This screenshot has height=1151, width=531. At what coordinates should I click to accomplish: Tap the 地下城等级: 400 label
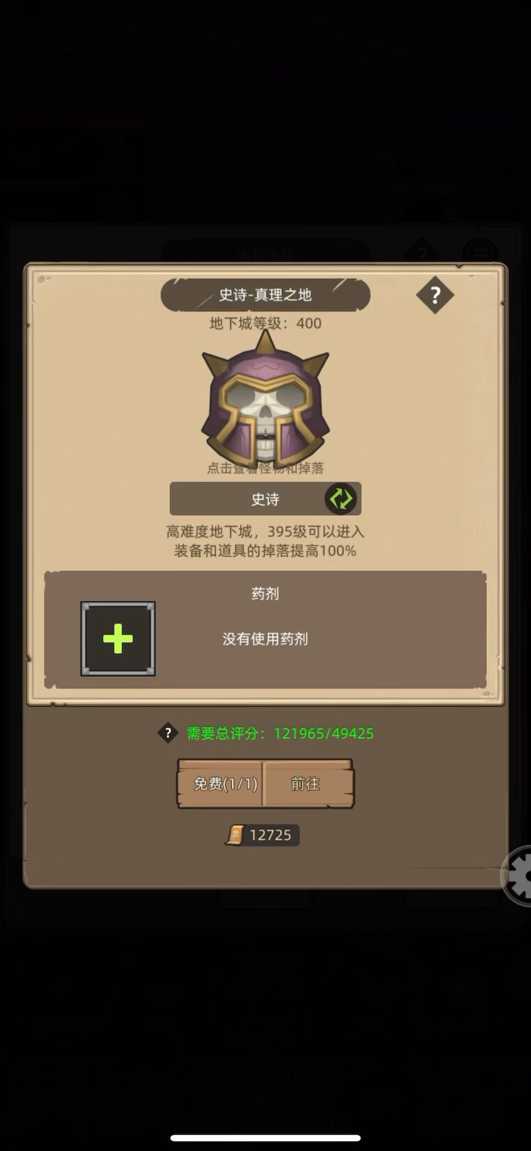(x=265, y=323)
